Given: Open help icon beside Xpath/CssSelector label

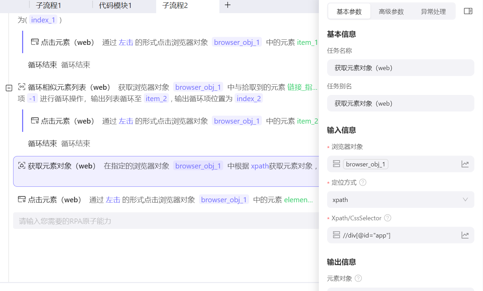Looking at the screenshot, I should (x=388, y=218).
